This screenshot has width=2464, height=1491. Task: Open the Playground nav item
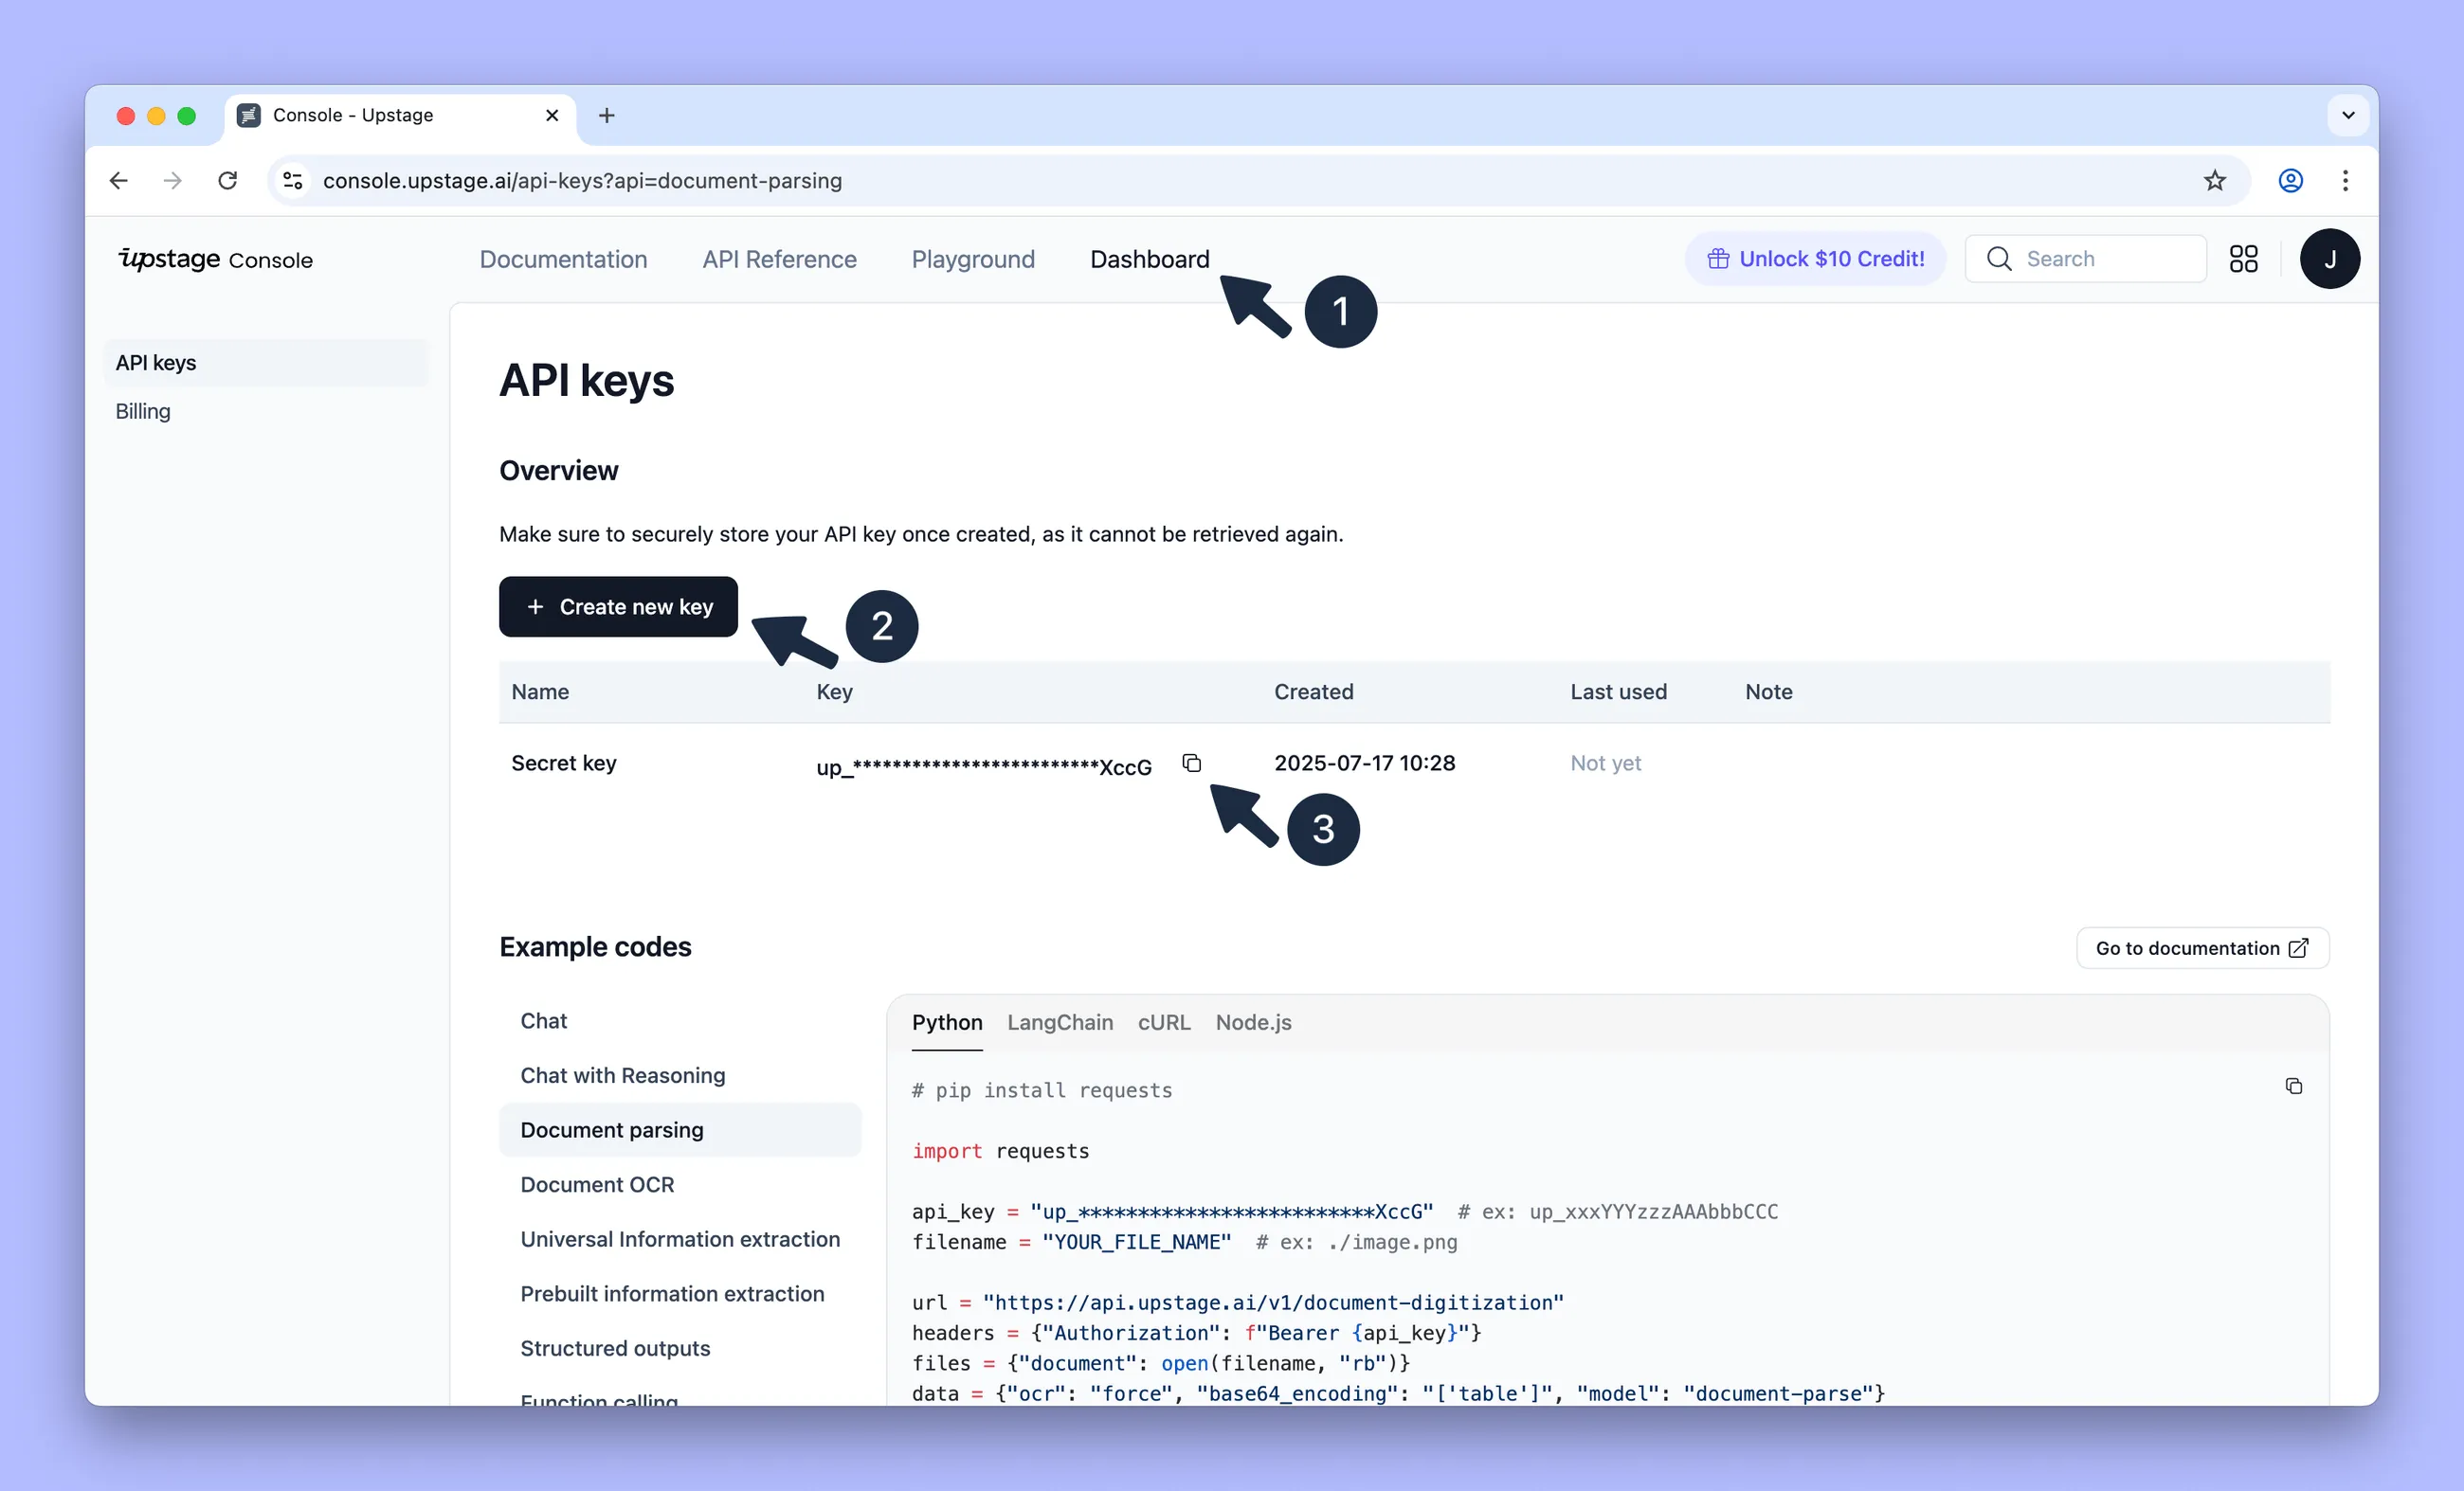point(973,260)
